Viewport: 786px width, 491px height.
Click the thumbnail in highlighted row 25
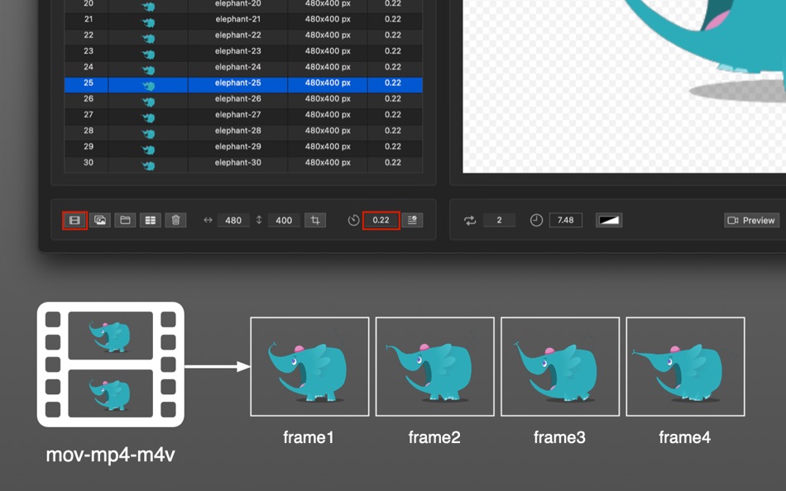(148, 86)
